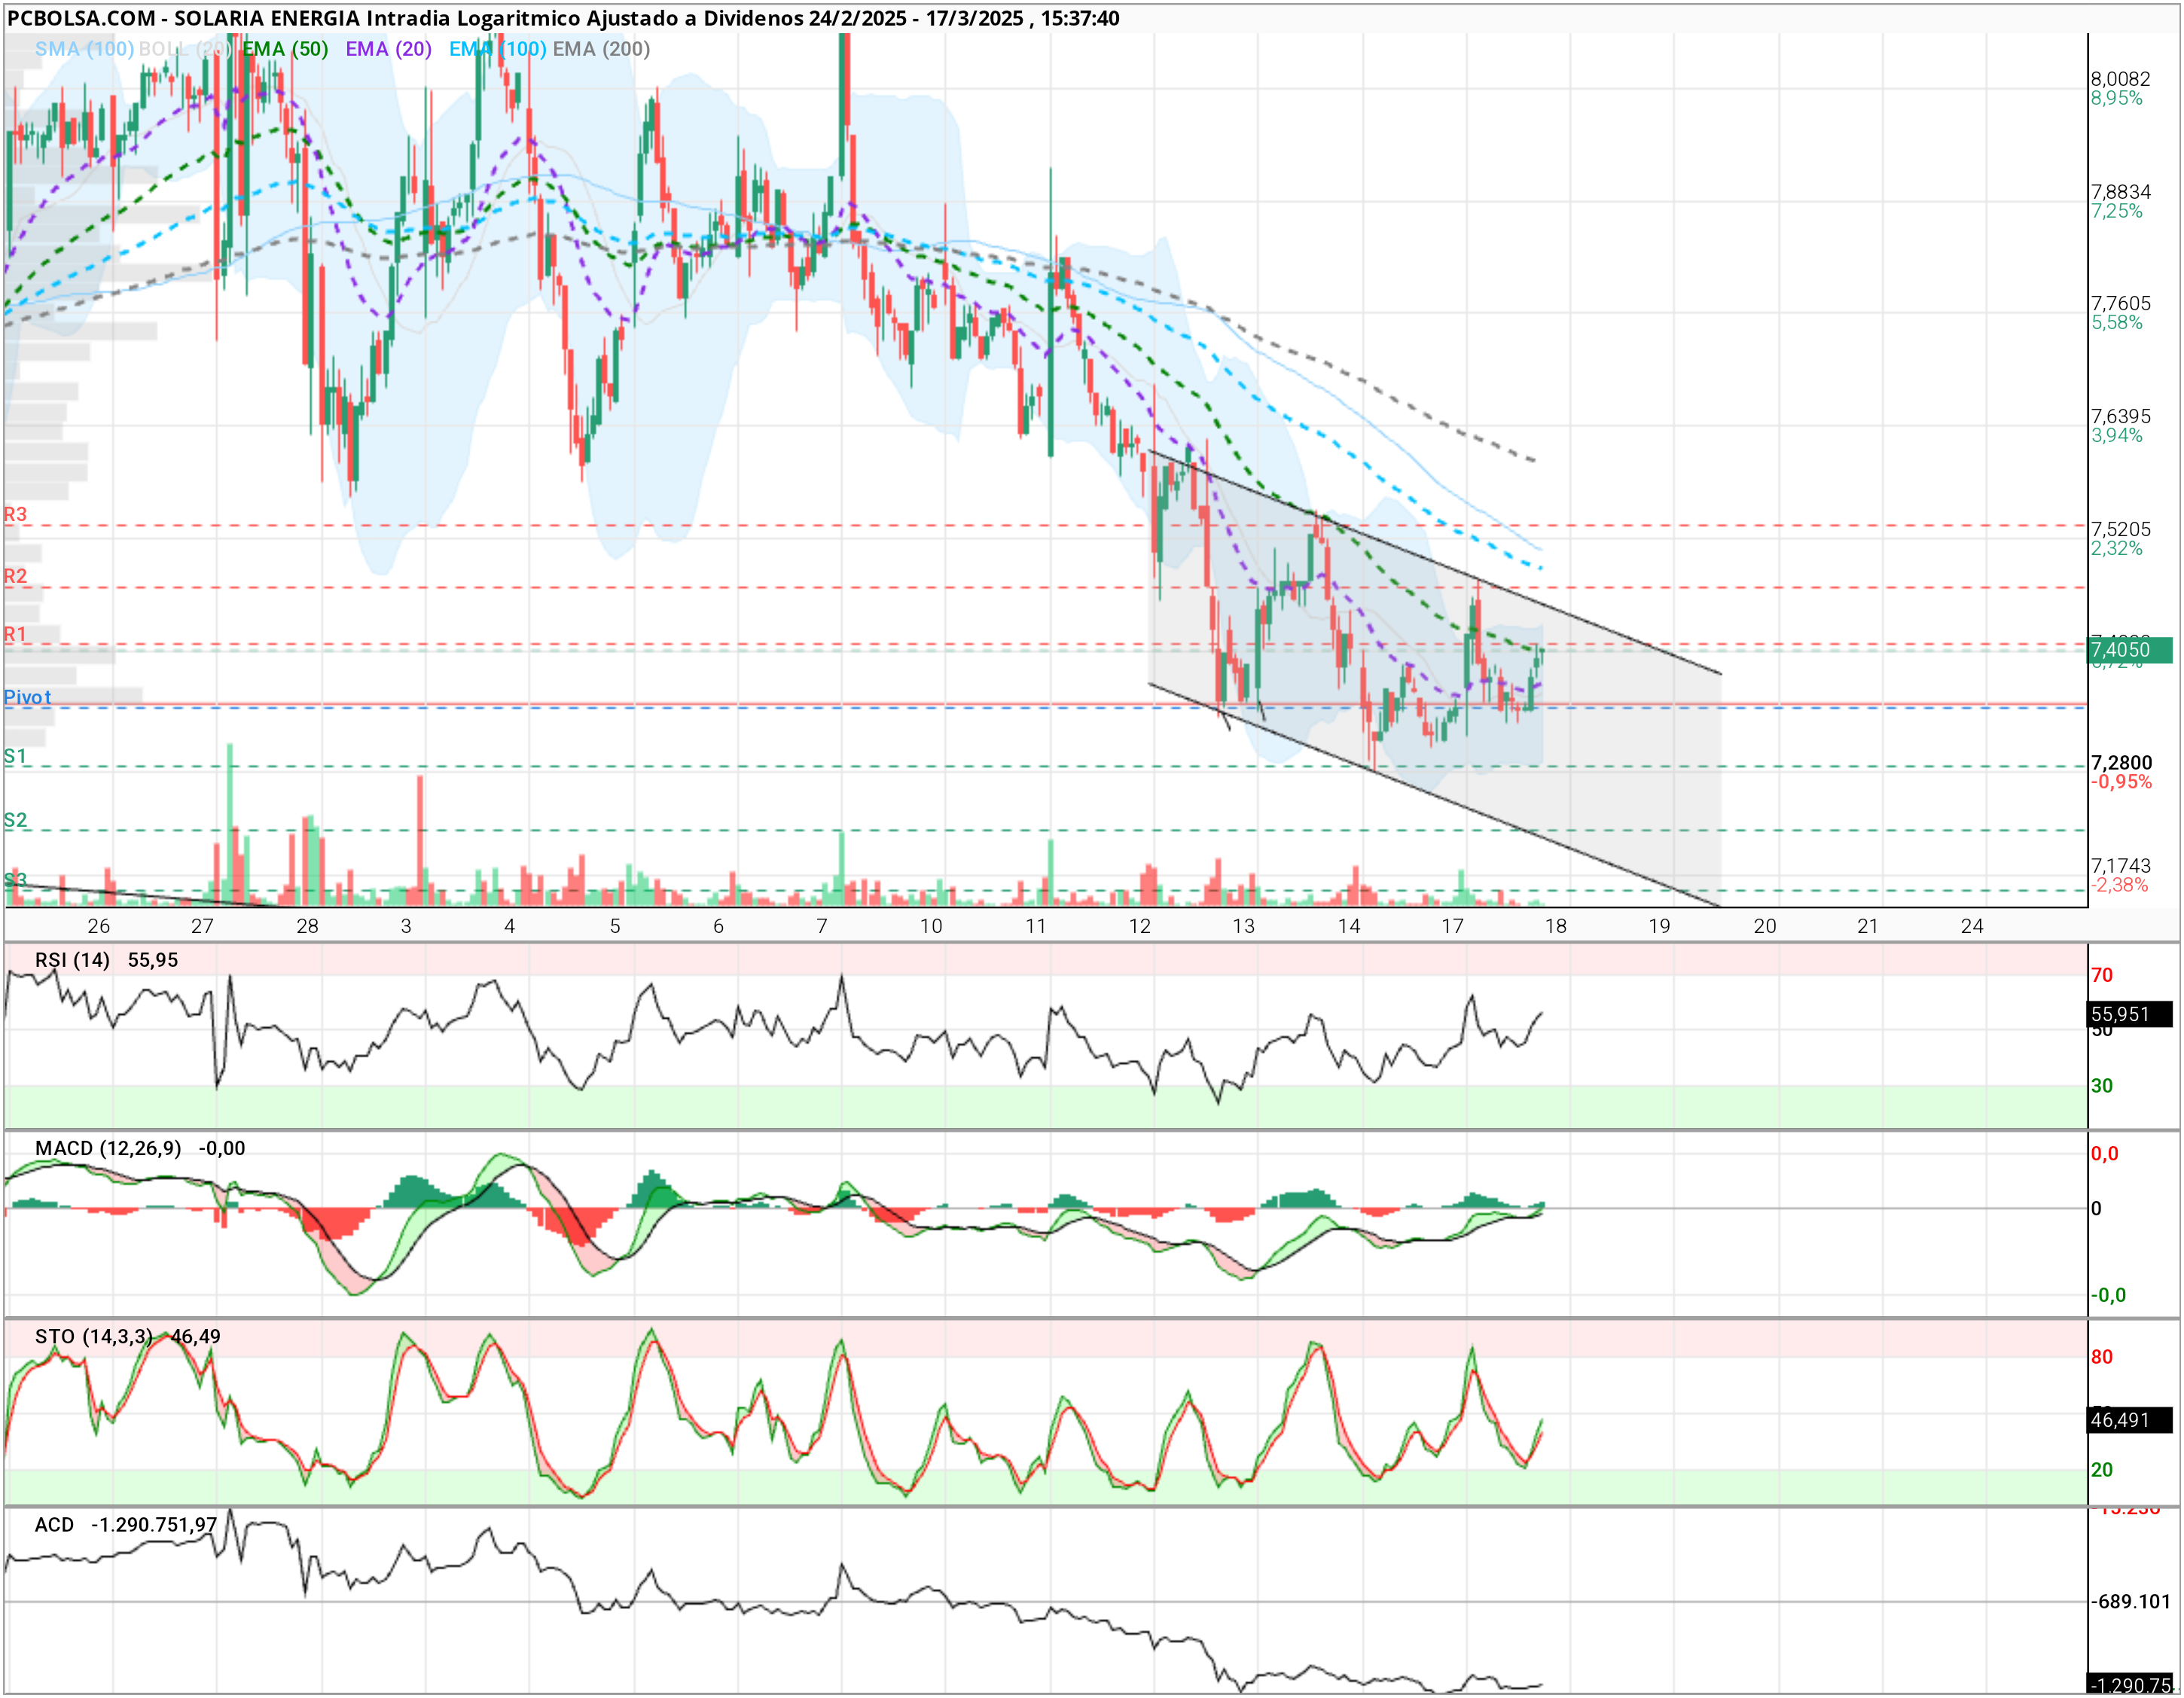Click the black 46,491 stochastic value tag
The width and height of the screenshot is (2184, 1698).
coord(2129,1420)
